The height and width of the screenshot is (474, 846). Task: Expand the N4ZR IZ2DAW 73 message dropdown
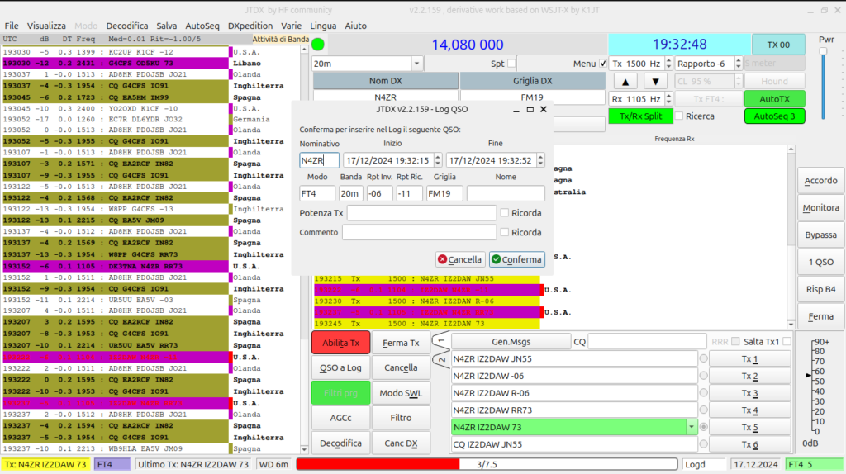click(692, 427)
